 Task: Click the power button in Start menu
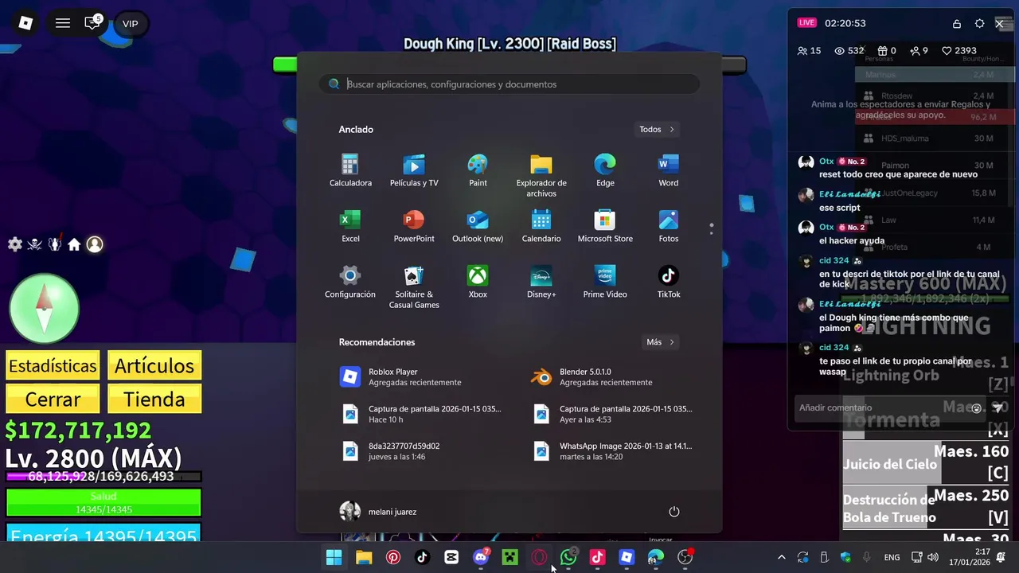pyautogui.click(x=674, y=512)
